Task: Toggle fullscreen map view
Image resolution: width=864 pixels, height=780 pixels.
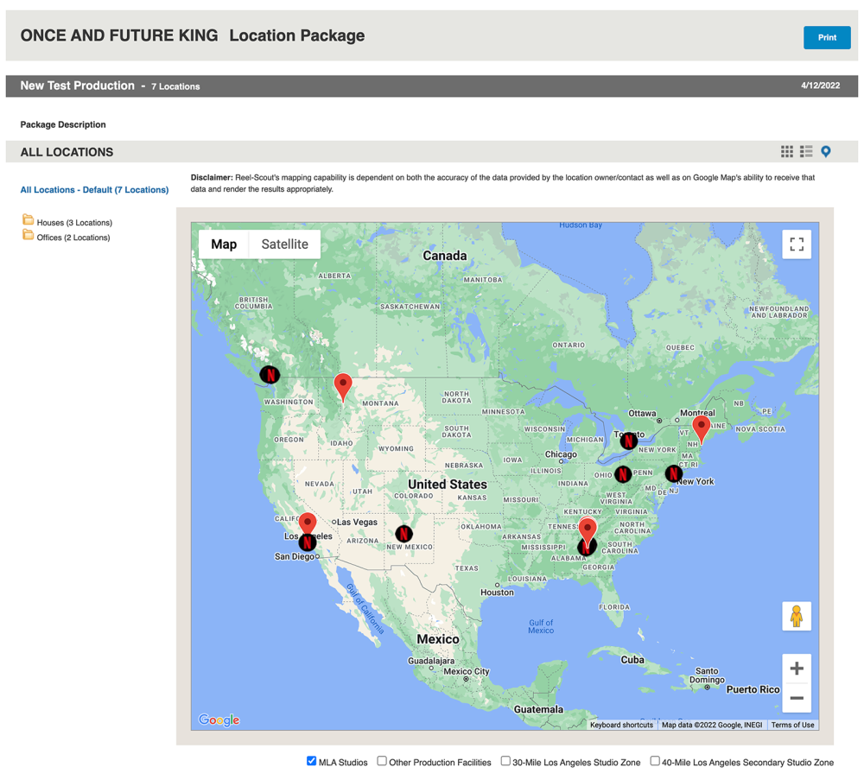Action: pyautogui.click(x=797, y=244)
